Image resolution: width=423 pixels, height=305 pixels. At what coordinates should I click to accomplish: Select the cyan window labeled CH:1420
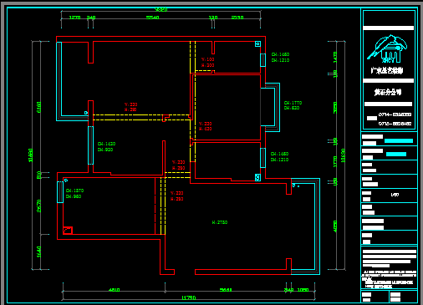coord(90,145)
